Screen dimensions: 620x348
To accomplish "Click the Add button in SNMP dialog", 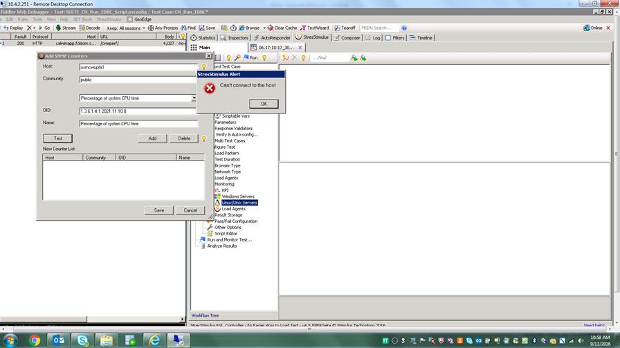I will click(x=152, y=138).
